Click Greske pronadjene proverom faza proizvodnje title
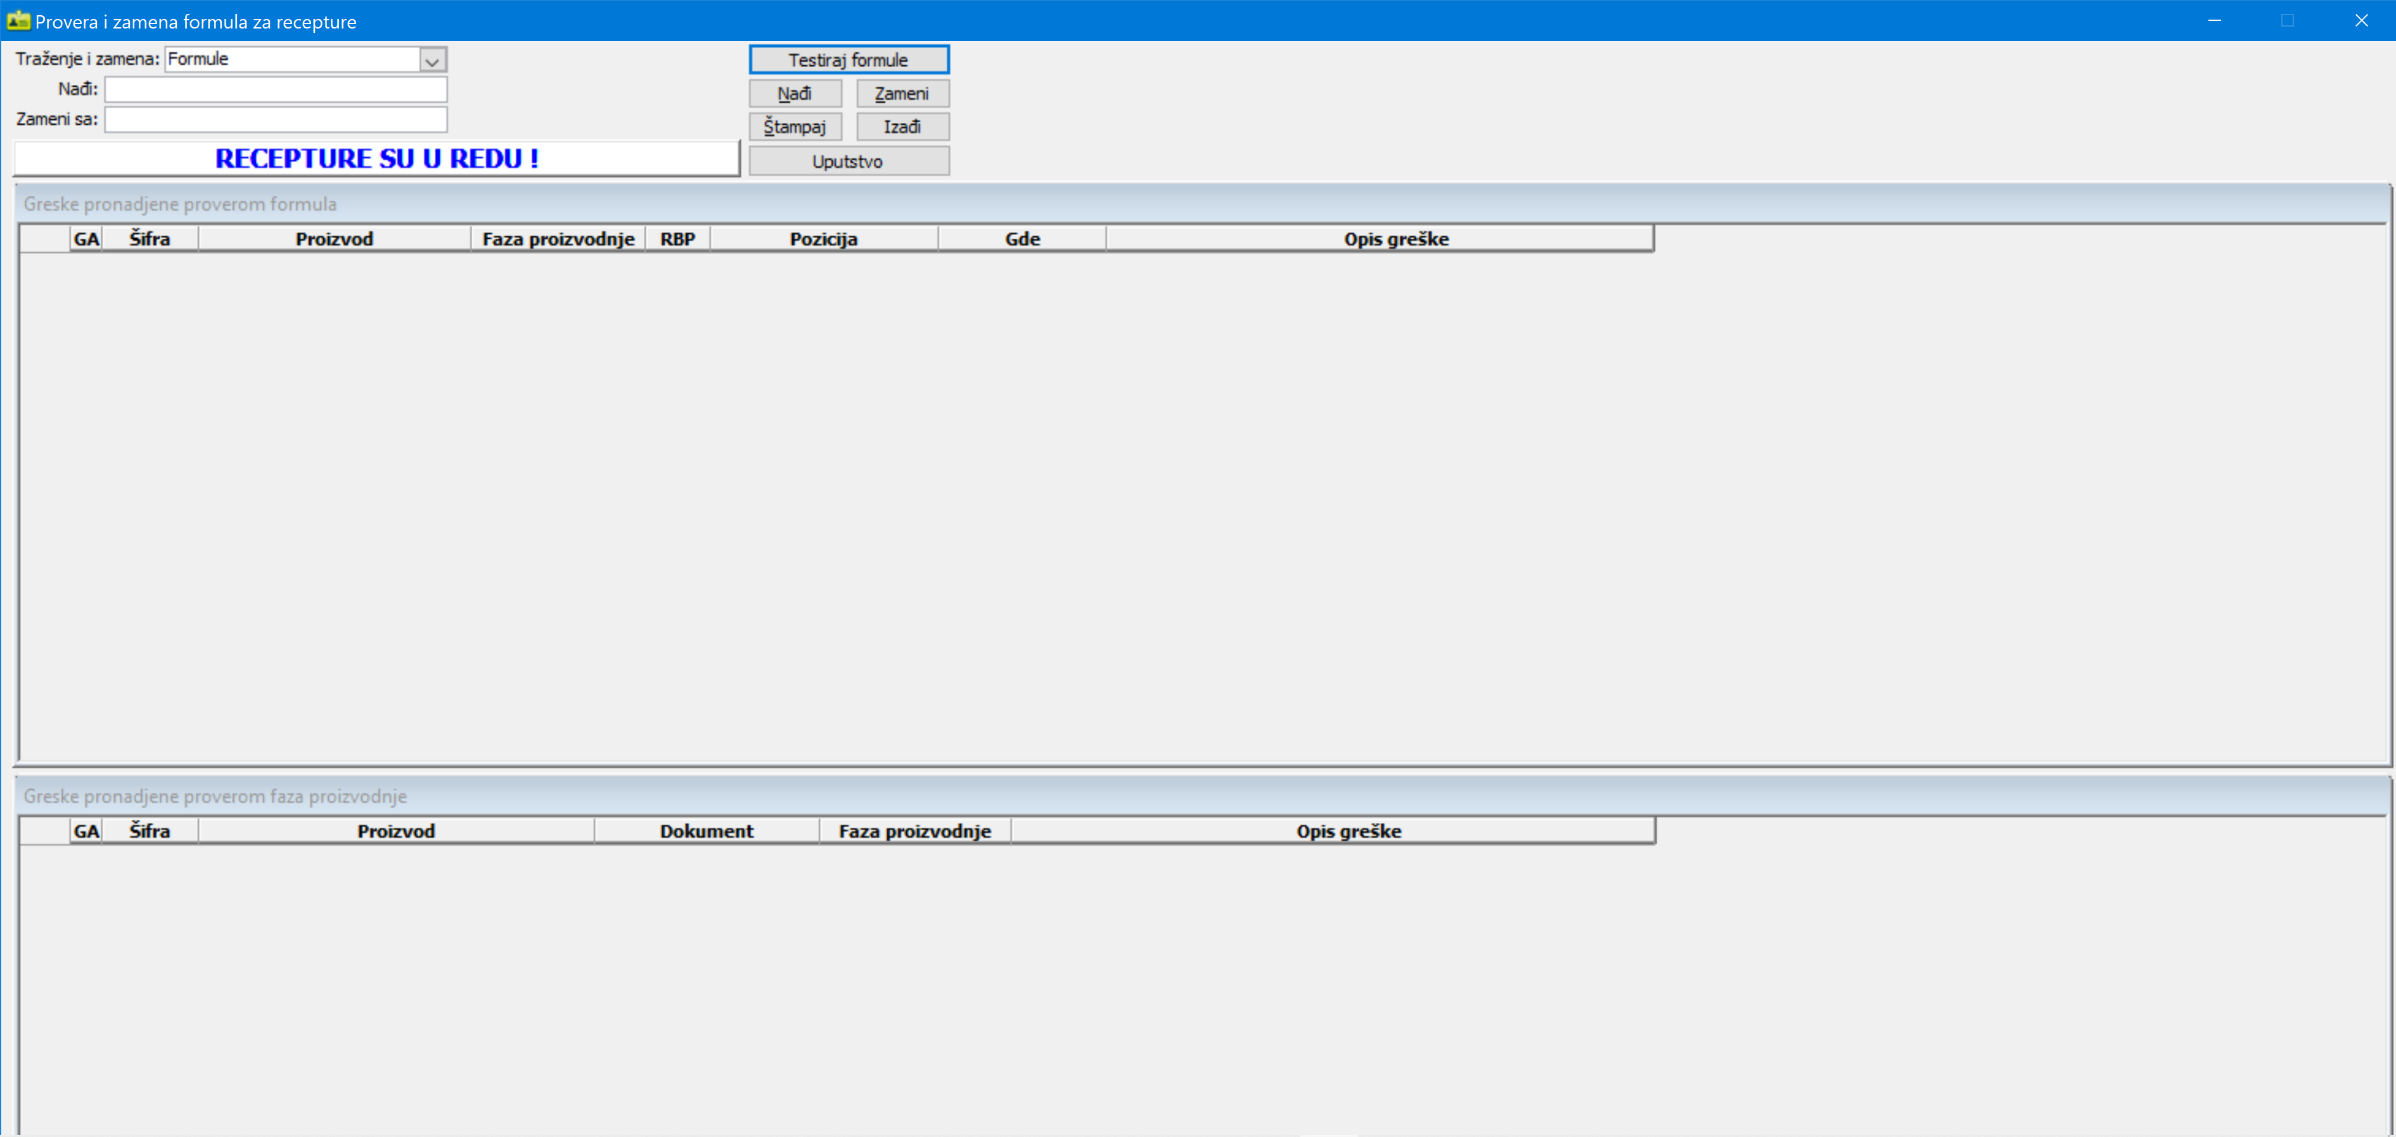 [216, 796]
